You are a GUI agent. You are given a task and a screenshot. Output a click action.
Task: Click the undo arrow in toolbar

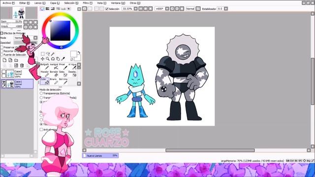85,9
